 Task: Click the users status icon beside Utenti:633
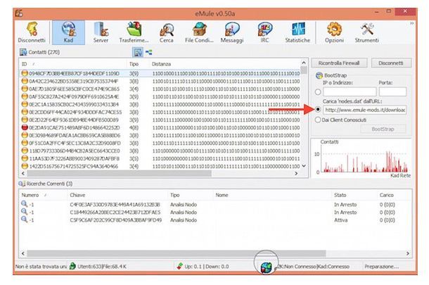point(72,266)
